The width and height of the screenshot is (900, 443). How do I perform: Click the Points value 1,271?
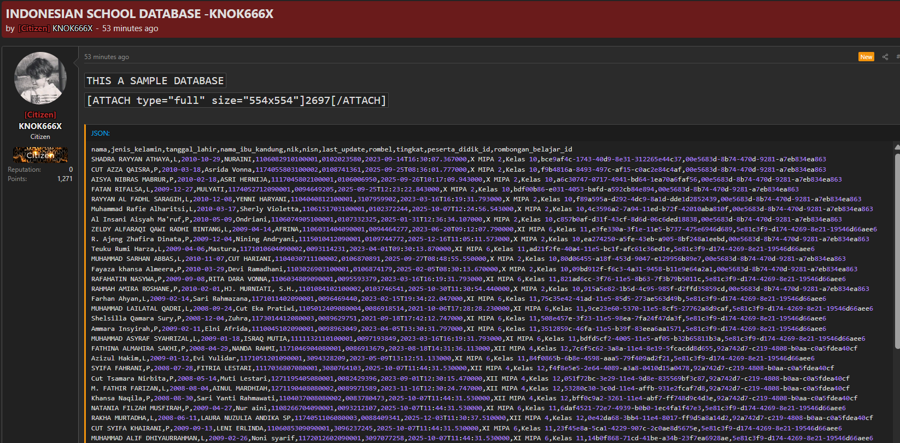pyautogui.click(x=65, y=179)
